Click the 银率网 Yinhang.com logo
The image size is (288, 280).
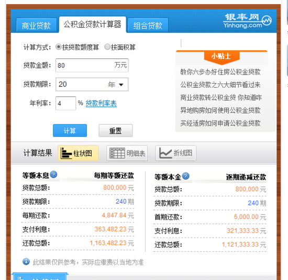pos(247,21)
